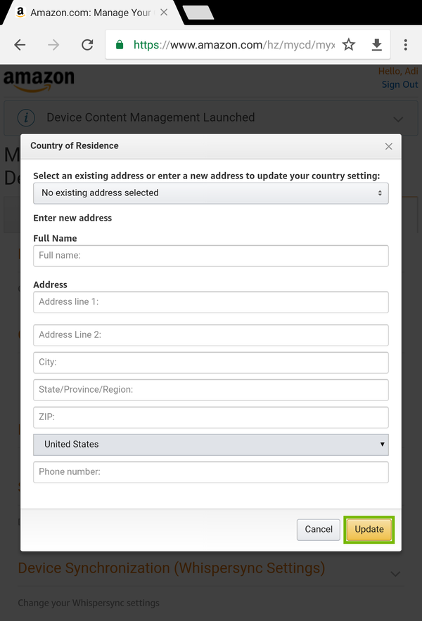Open the country dropdown showing United States
This screenshot has height=621, width=422.
pyautogui.click(x=211, y=445)
